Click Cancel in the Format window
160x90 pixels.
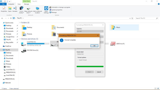tap(99, 72)
